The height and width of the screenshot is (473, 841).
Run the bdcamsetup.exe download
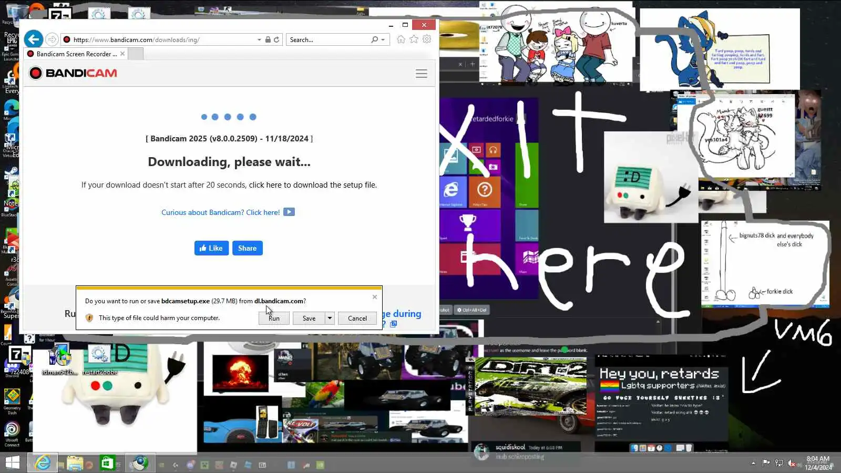point(274,318)
